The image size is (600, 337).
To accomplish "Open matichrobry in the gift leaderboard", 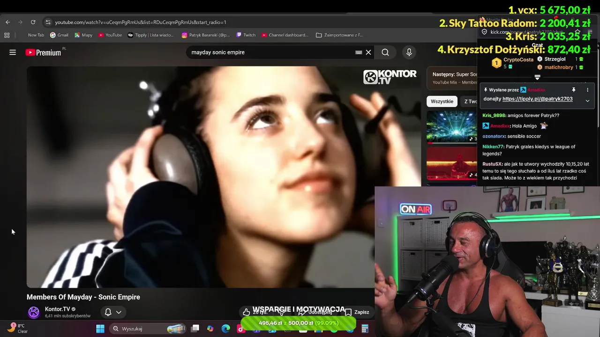I will [559, 67].
